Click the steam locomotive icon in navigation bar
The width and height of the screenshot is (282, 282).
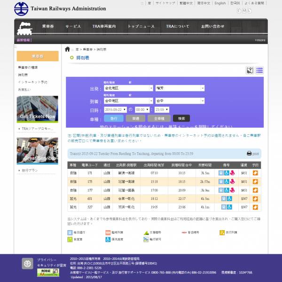[x=24, y=28]
